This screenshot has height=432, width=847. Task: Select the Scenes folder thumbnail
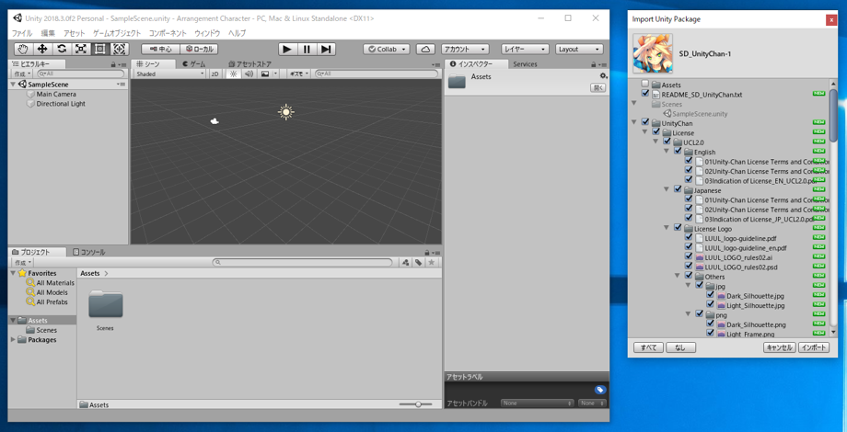pos(105,305)
